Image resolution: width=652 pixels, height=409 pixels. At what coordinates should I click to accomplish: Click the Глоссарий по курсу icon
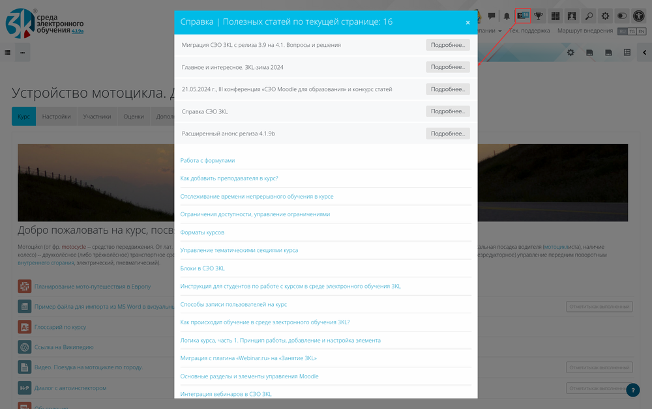pyautogui.click(x=25, y=327)
